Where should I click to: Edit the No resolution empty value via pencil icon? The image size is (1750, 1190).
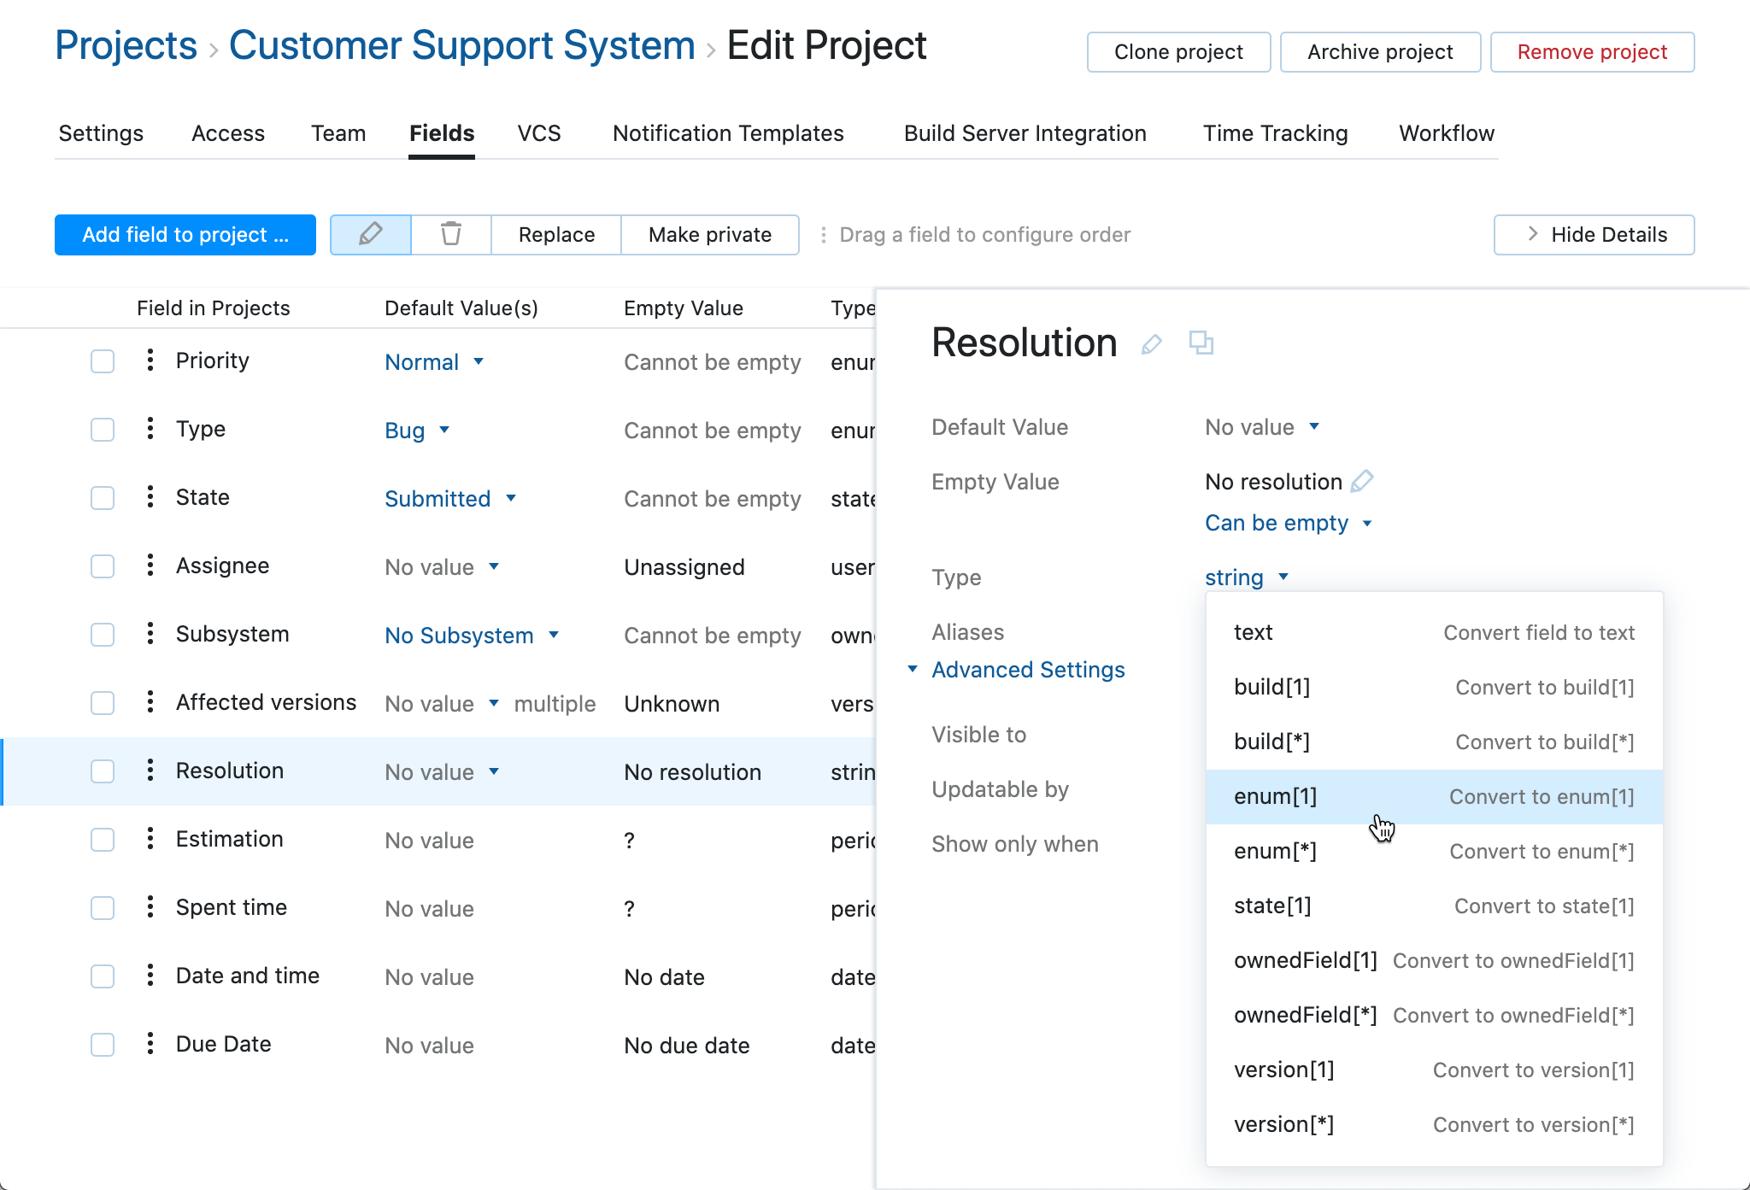click(1363, 481)
